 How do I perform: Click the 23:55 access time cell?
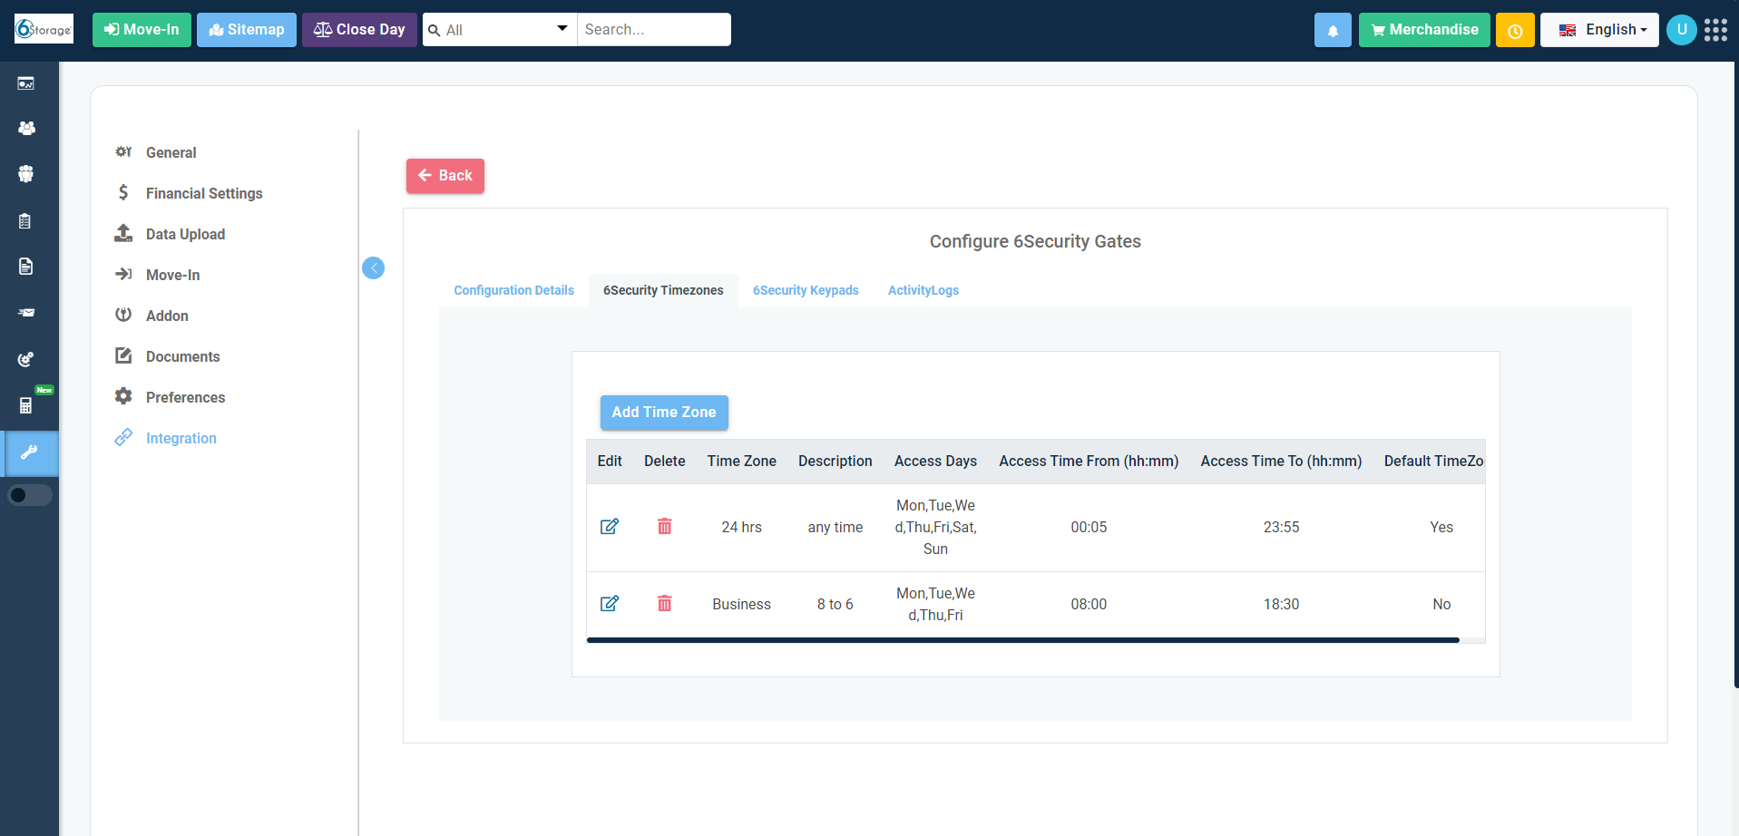[x=1282, y=528]
